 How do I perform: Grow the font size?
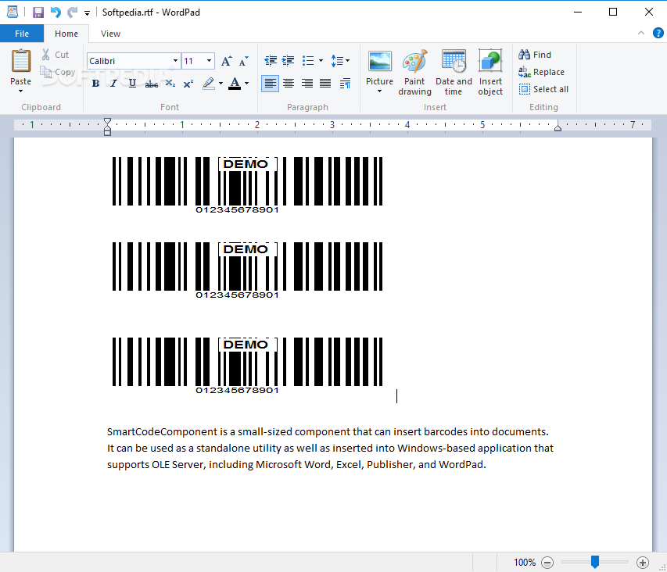226,61
